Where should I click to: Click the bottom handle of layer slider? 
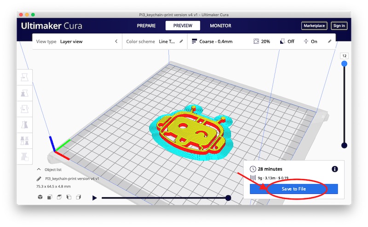[x=344, y=145]
